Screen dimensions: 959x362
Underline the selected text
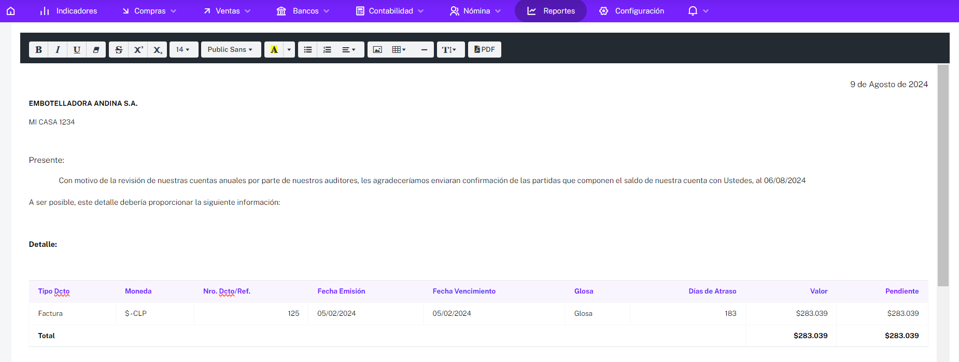point(77,50)
